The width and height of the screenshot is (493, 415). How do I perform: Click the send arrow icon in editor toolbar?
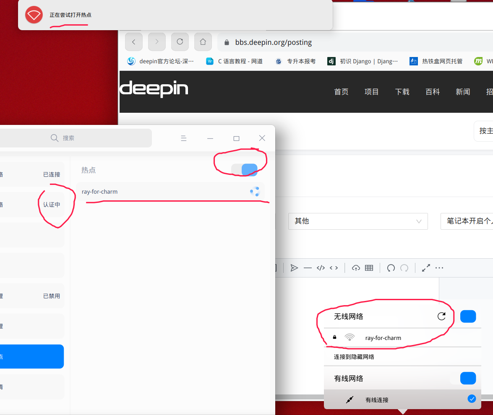tap(294, 268)
